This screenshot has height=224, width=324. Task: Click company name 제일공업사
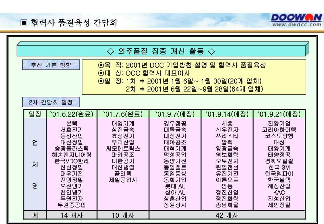point(123,180)
